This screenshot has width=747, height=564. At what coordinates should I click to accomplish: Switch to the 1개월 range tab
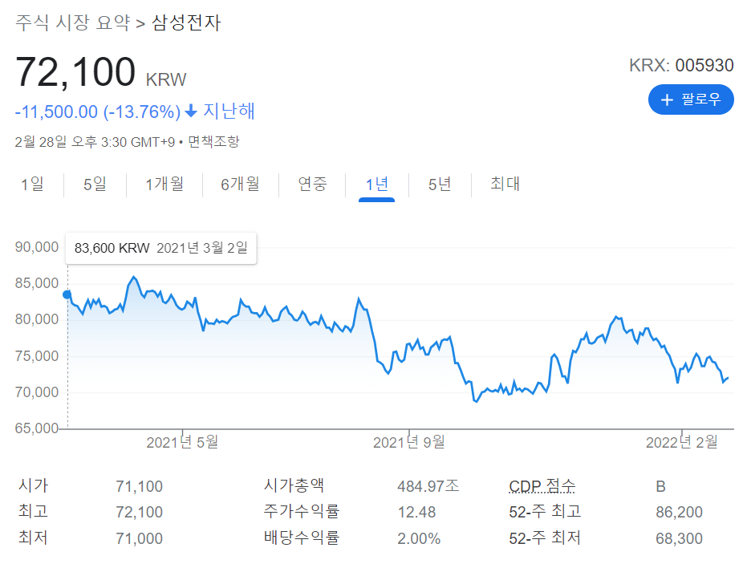(164, 184)
